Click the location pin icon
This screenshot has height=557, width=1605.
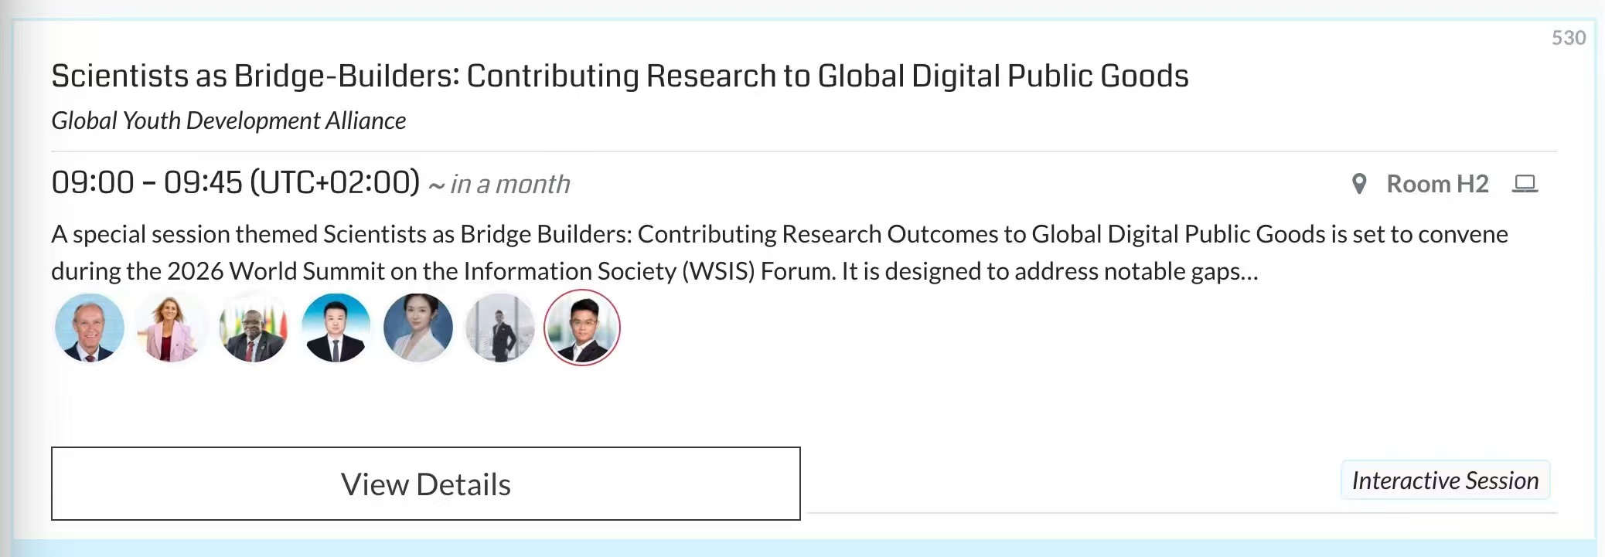[x=1358, y=184]
